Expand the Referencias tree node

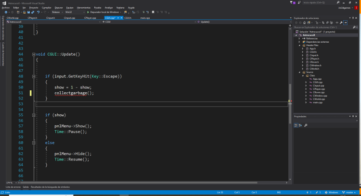tap(299, 38)
